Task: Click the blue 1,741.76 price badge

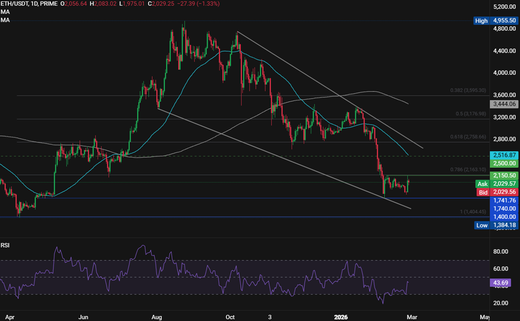Action: (x=504, y=200)
